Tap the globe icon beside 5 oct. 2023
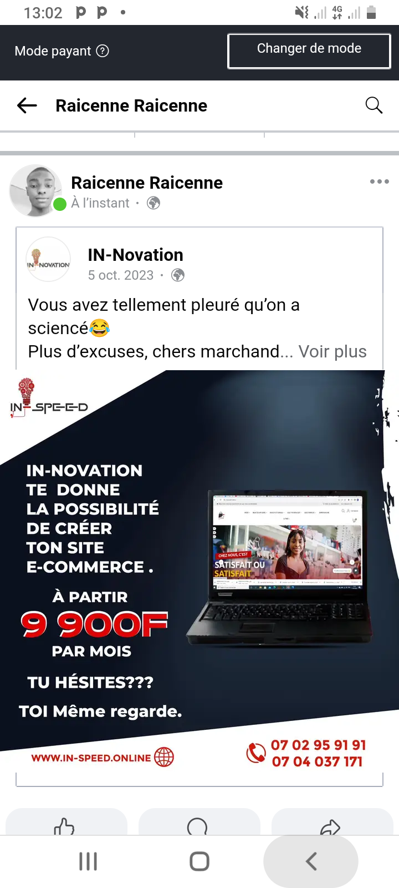This screenshot has width=399, height=888. (178, 275)
